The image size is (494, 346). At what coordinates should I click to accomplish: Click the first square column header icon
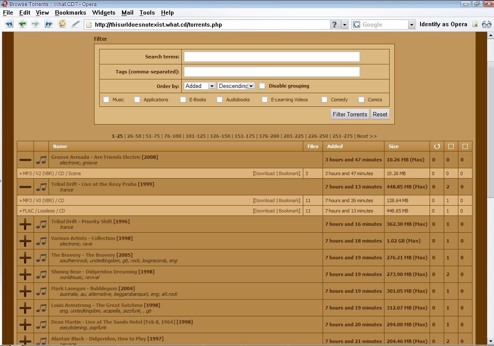451,146
